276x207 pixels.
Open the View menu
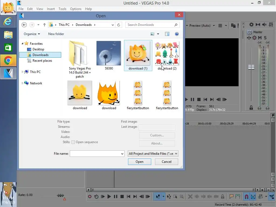[40, 9]
